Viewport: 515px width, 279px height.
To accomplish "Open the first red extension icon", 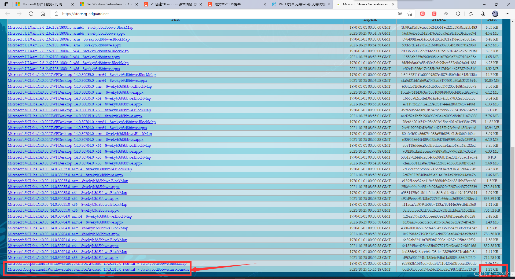I will tap(422, 14).
